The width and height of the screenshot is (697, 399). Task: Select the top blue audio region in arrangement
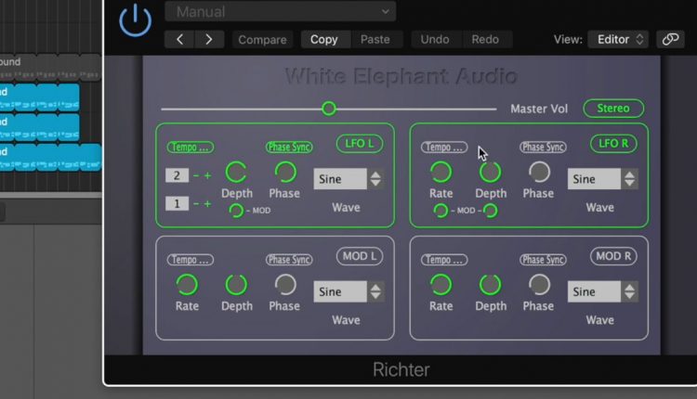pos(39,97)
